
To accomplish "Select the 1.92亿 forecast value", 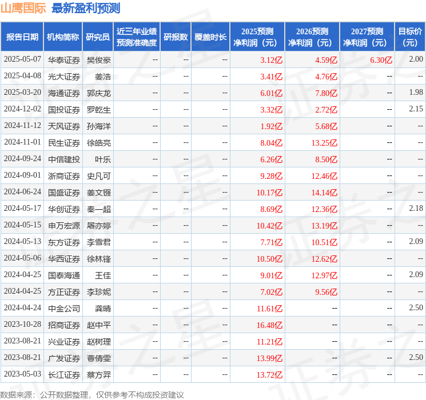I will [272, 126].
